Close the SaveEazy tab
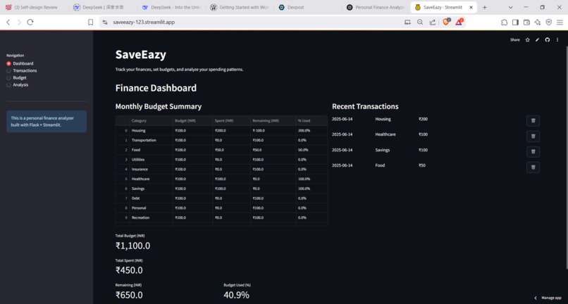 [471, 7]
